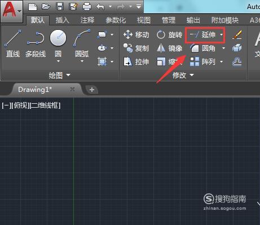Select the 多段线 polyline tool

36,44
